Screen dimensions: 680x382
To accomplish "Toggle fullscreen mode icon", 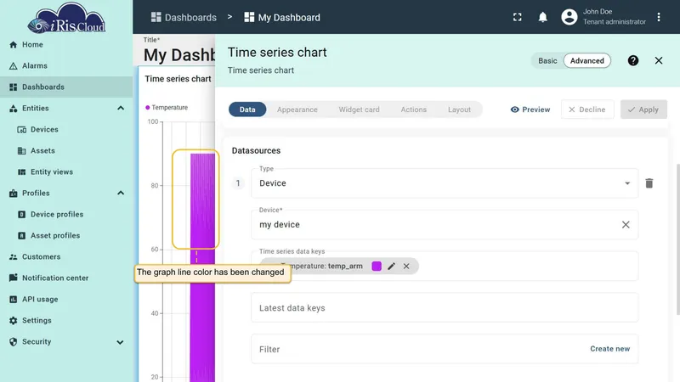I will pyautogui.click(x=517, y=17).
